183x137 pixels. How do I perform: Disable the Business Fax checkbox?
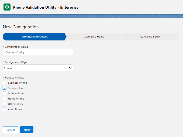pyautogui.click(x=5, y=88)
